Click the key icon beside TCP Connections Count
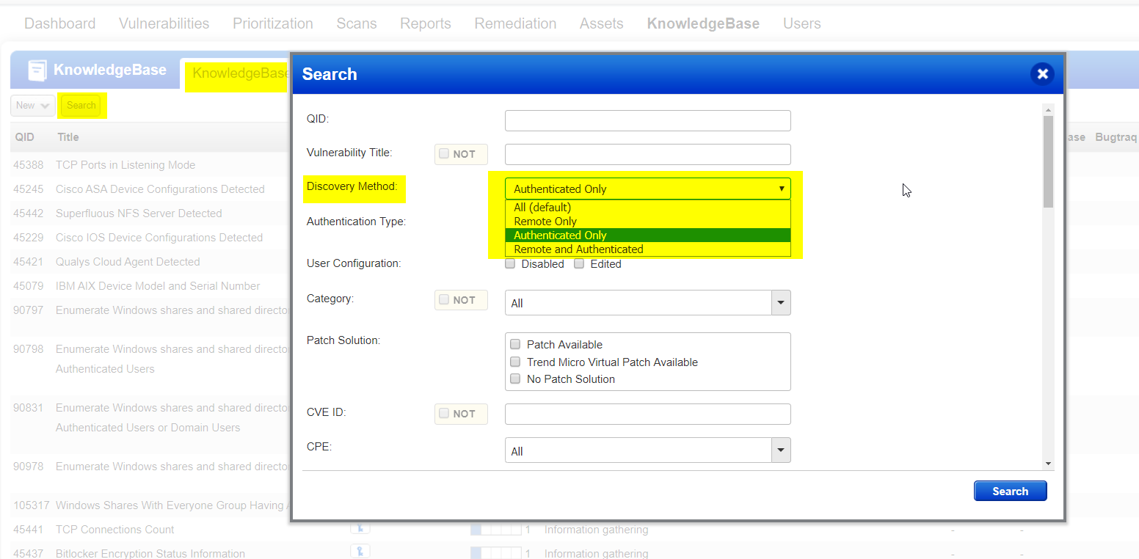Viewport: 1139px width, 559px height. pos(360,529)
